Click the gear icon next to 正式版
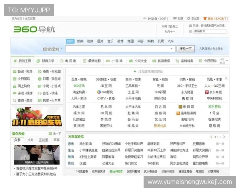Screen dimensions: 240x192 point(189,18)
